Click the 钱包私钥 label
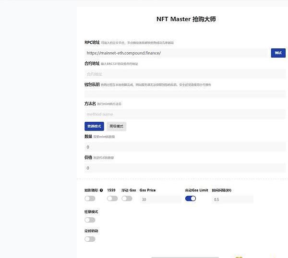 pyautogui.click(x=92, y=84)
